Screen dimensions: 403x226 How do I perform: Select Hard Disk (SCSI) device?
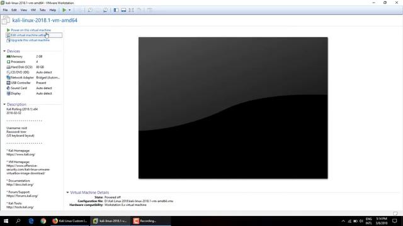33,67
